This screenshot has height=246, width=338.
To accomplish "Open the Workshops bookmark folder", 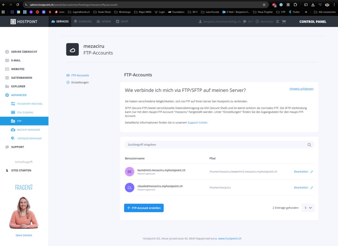I will pos(122,12).
